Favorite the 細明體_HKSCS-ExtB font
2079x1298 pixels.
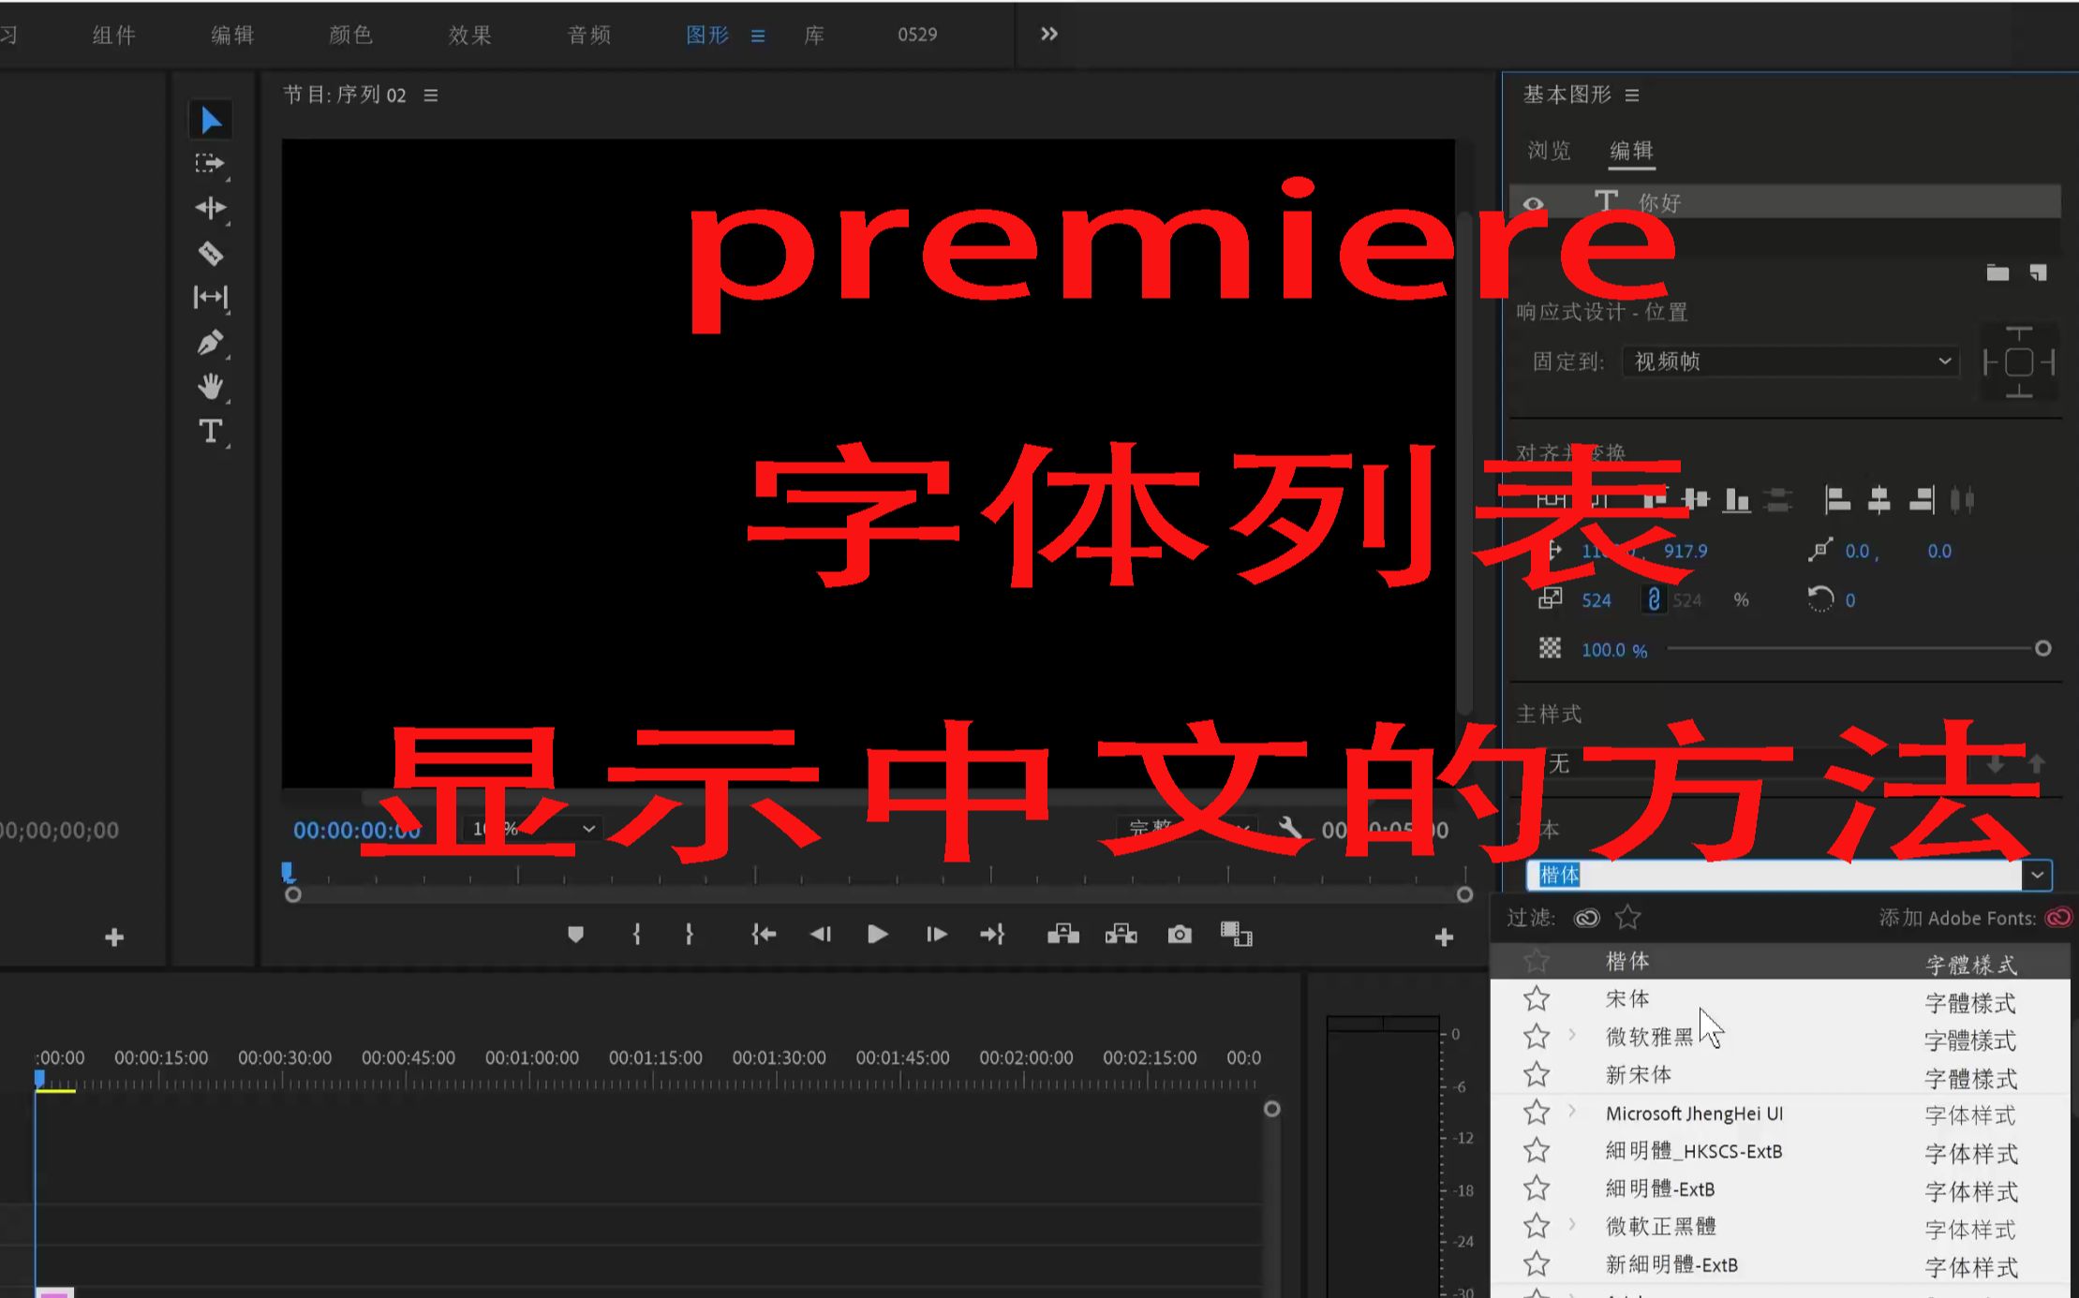(1537, 1150)
